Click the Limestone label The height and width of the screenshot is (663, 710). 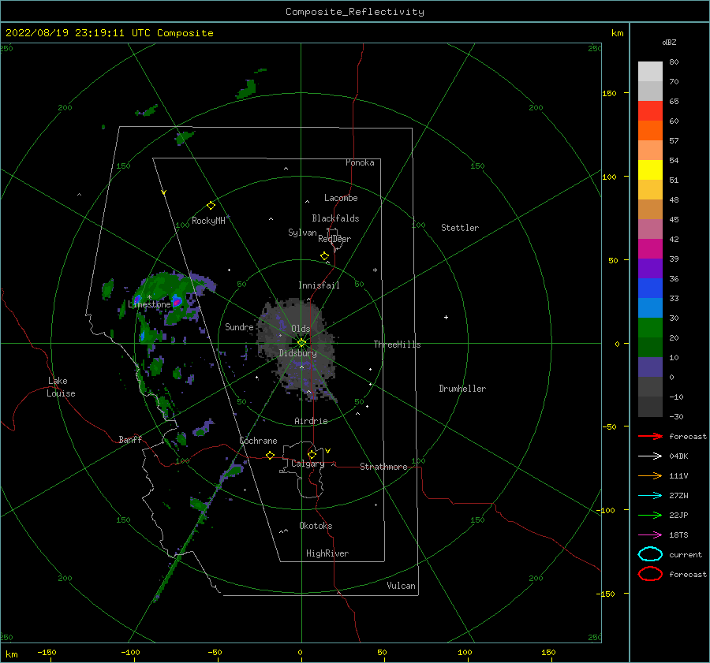click(149, 304)
